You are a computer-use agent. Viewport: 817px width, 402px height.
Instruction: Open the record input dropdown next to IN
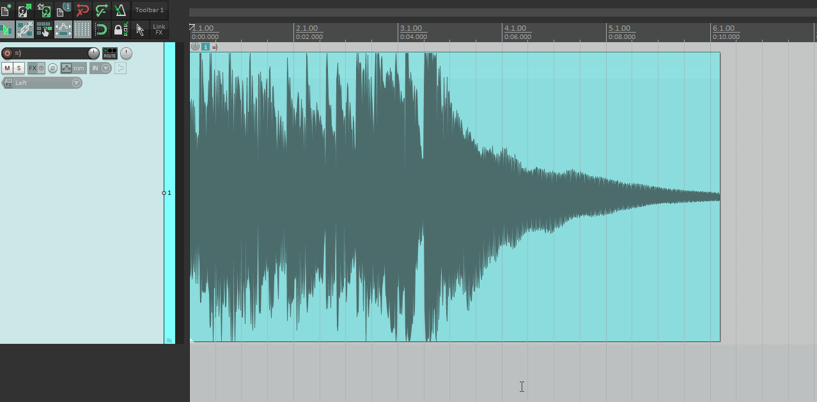pyautogui.click(x=105, y=68)
